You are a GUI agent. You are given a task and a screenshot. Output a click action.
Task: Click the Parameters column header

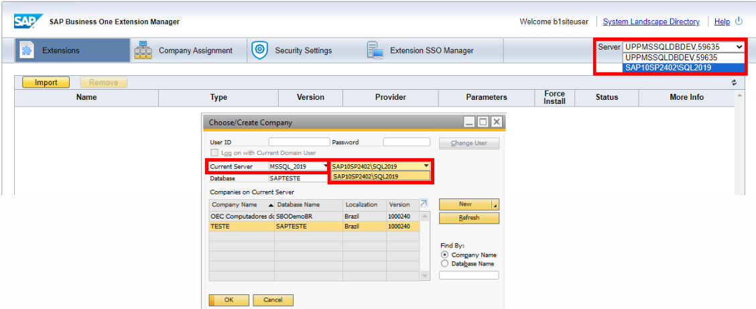point(487,97)
